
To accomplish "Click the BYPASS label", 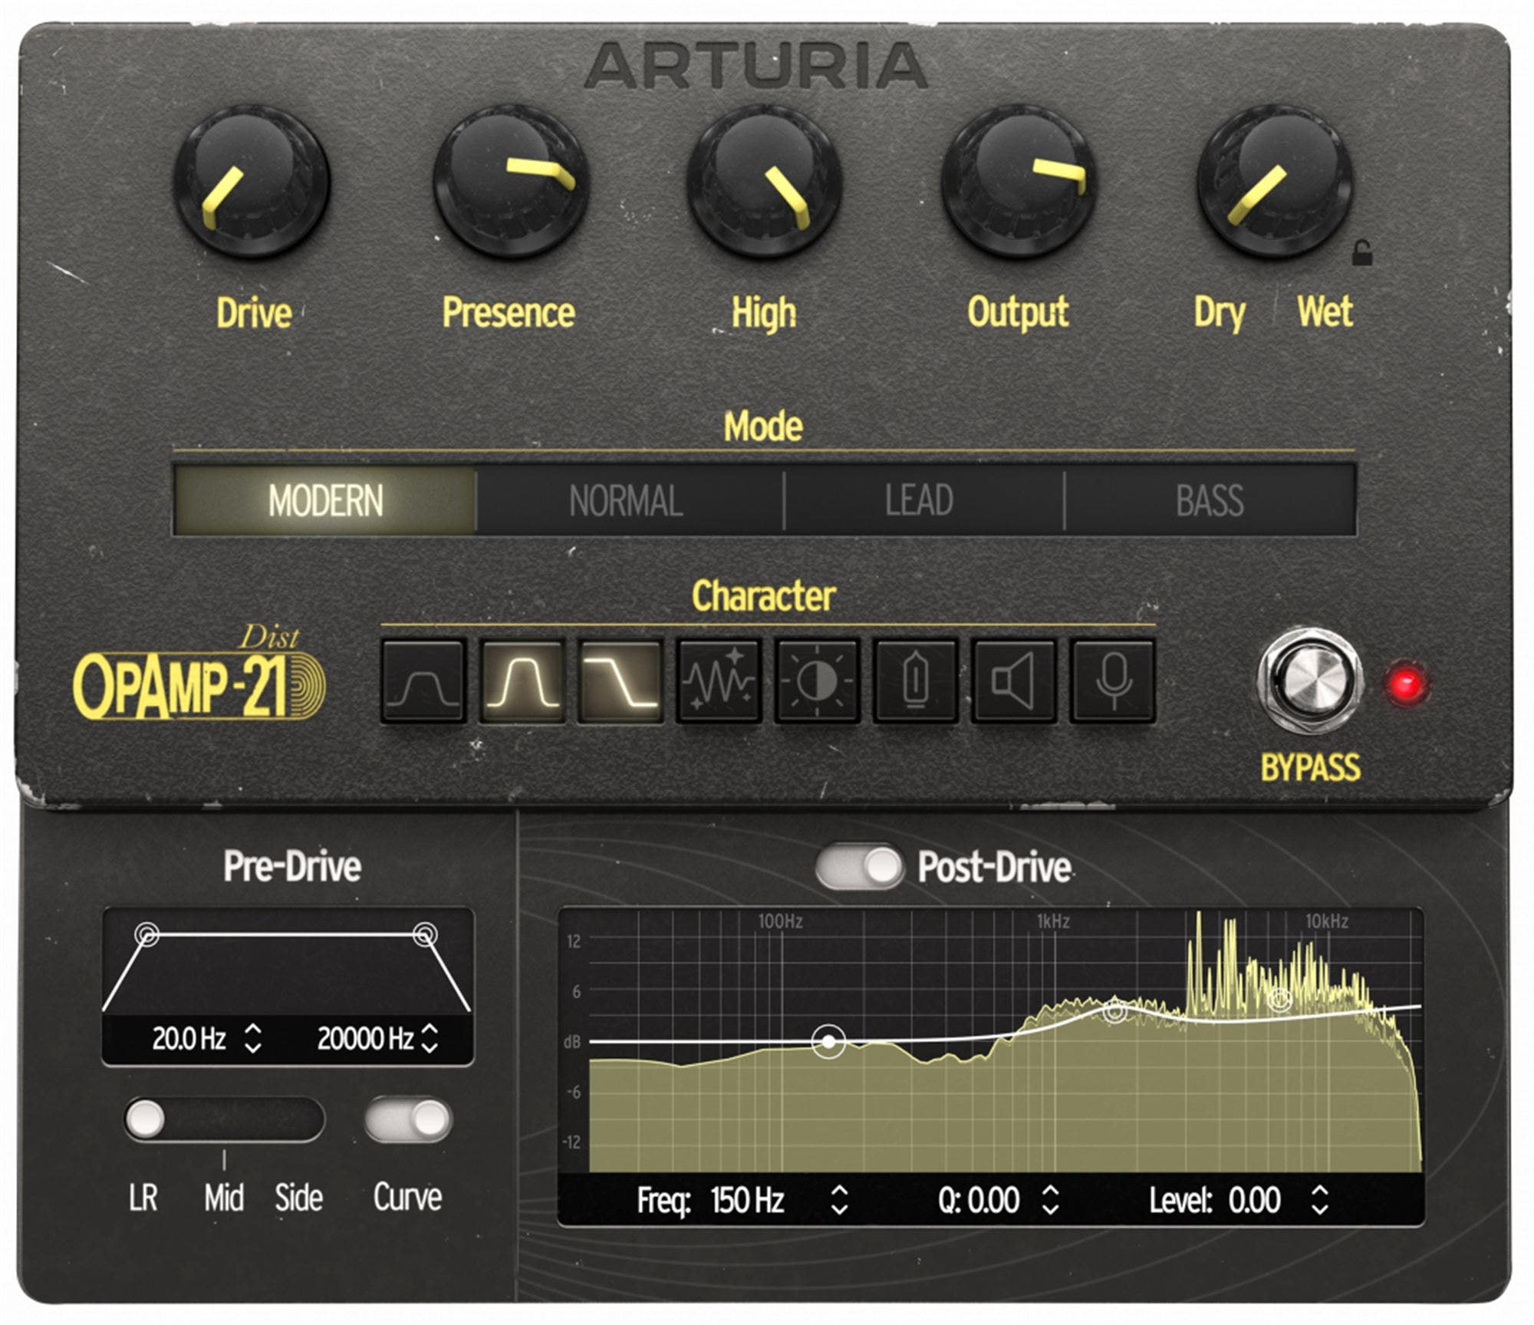I will tap(1311, 768).
